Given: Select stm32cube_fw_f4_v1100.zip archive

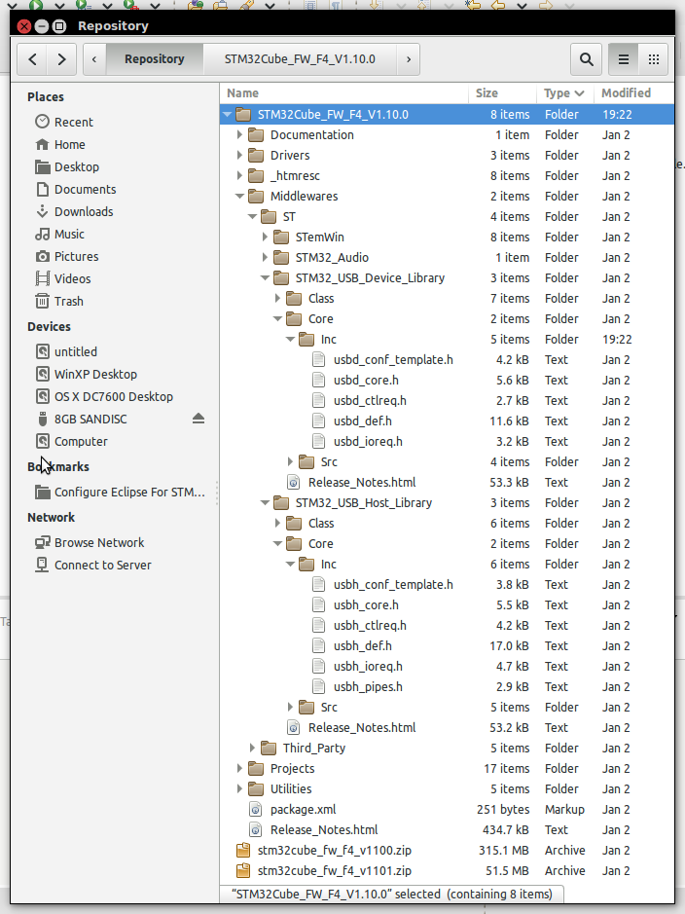Looking at the screenshot, I should click(334, 851).
